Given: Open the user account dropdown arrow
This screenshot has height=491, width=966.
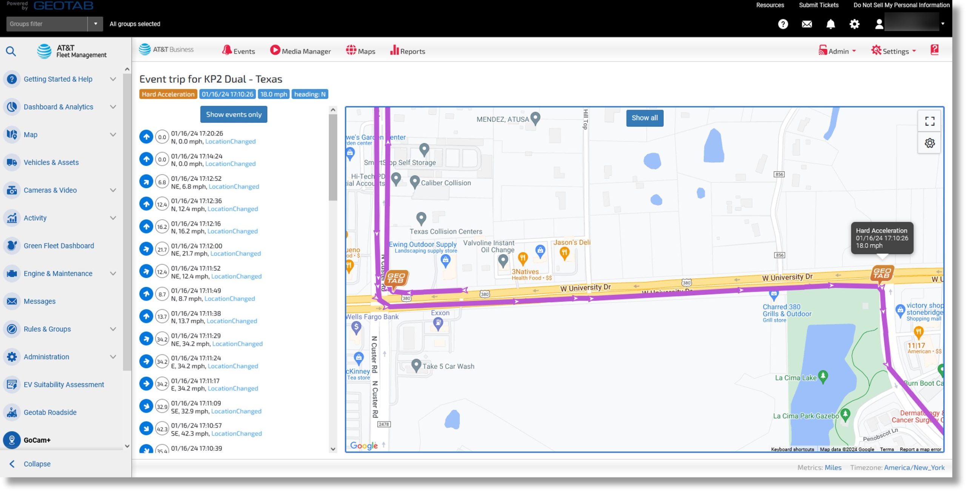Looking at the screenshot, I should (943, 24).
